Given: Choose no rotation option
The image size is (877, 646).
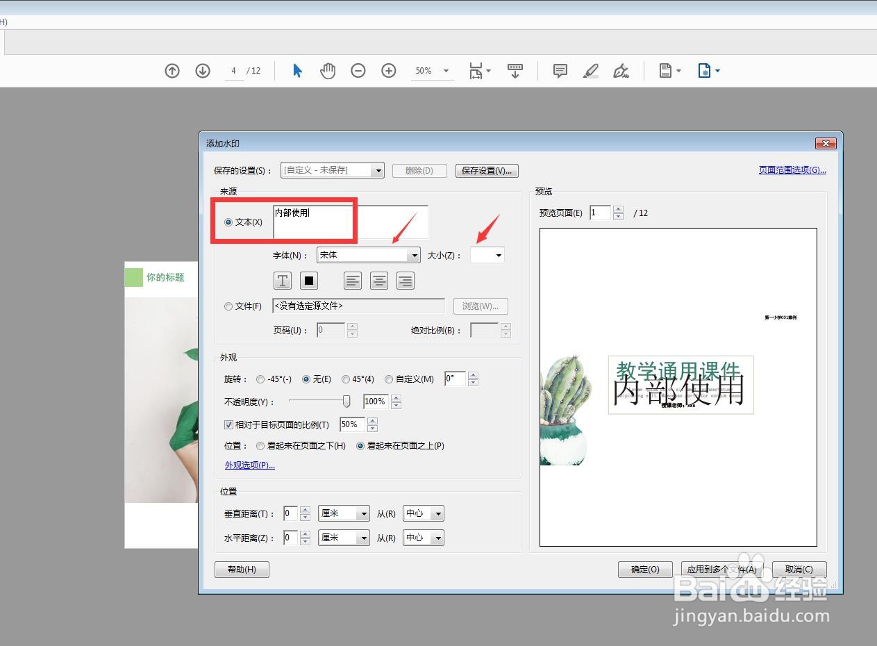Looking at the screenshot, I should [306, 379].
